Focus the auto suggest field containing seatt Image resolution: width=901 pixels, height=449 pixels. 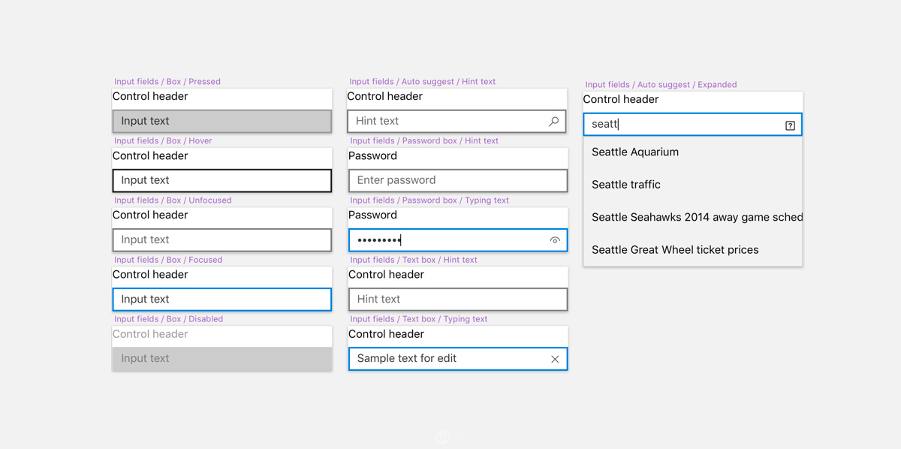pyautogui.click(x=692, y=125)
